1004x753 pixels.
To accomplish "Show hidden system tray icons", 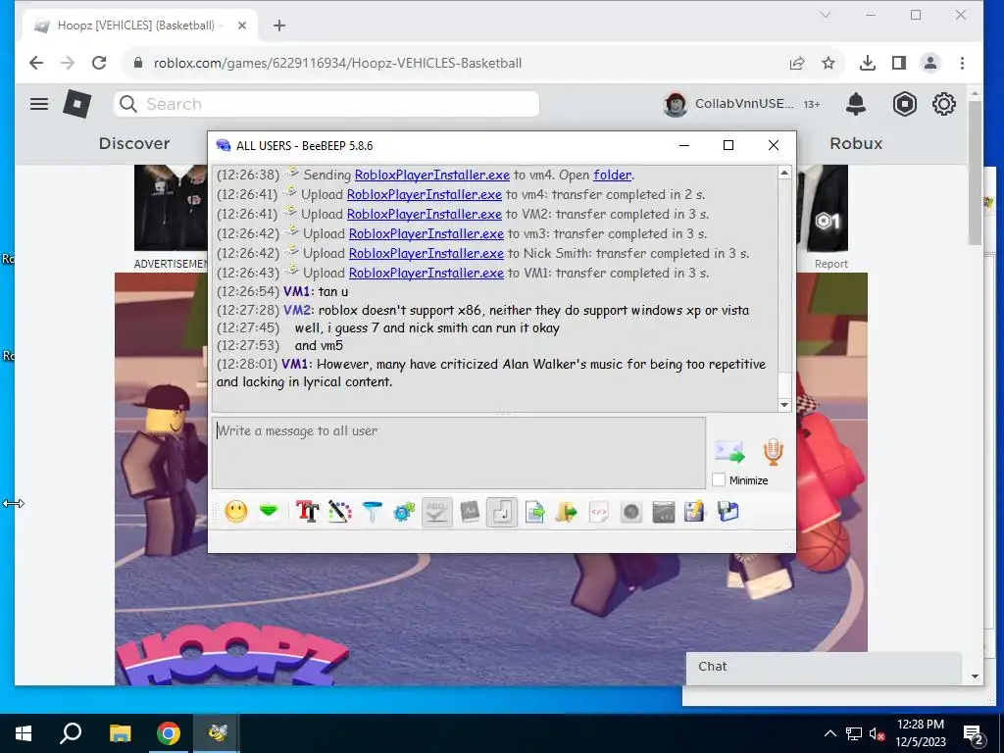I will (x=829, y=733).
